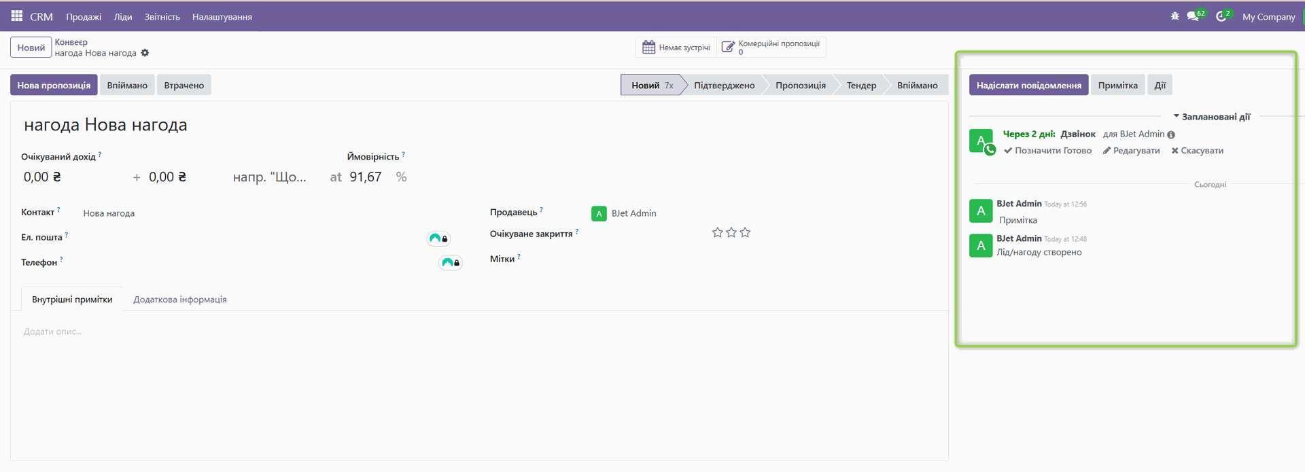
Task: Open the activities clock icon in navbar
Action: pyautogui.click(x=1221, y=16)
